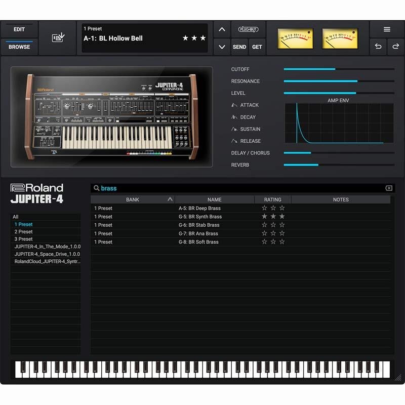Image resolution: width=405 pixels, height=405 pixels.
Task: Rate BR Deep Brass with one star
Action: coord(264,208)
